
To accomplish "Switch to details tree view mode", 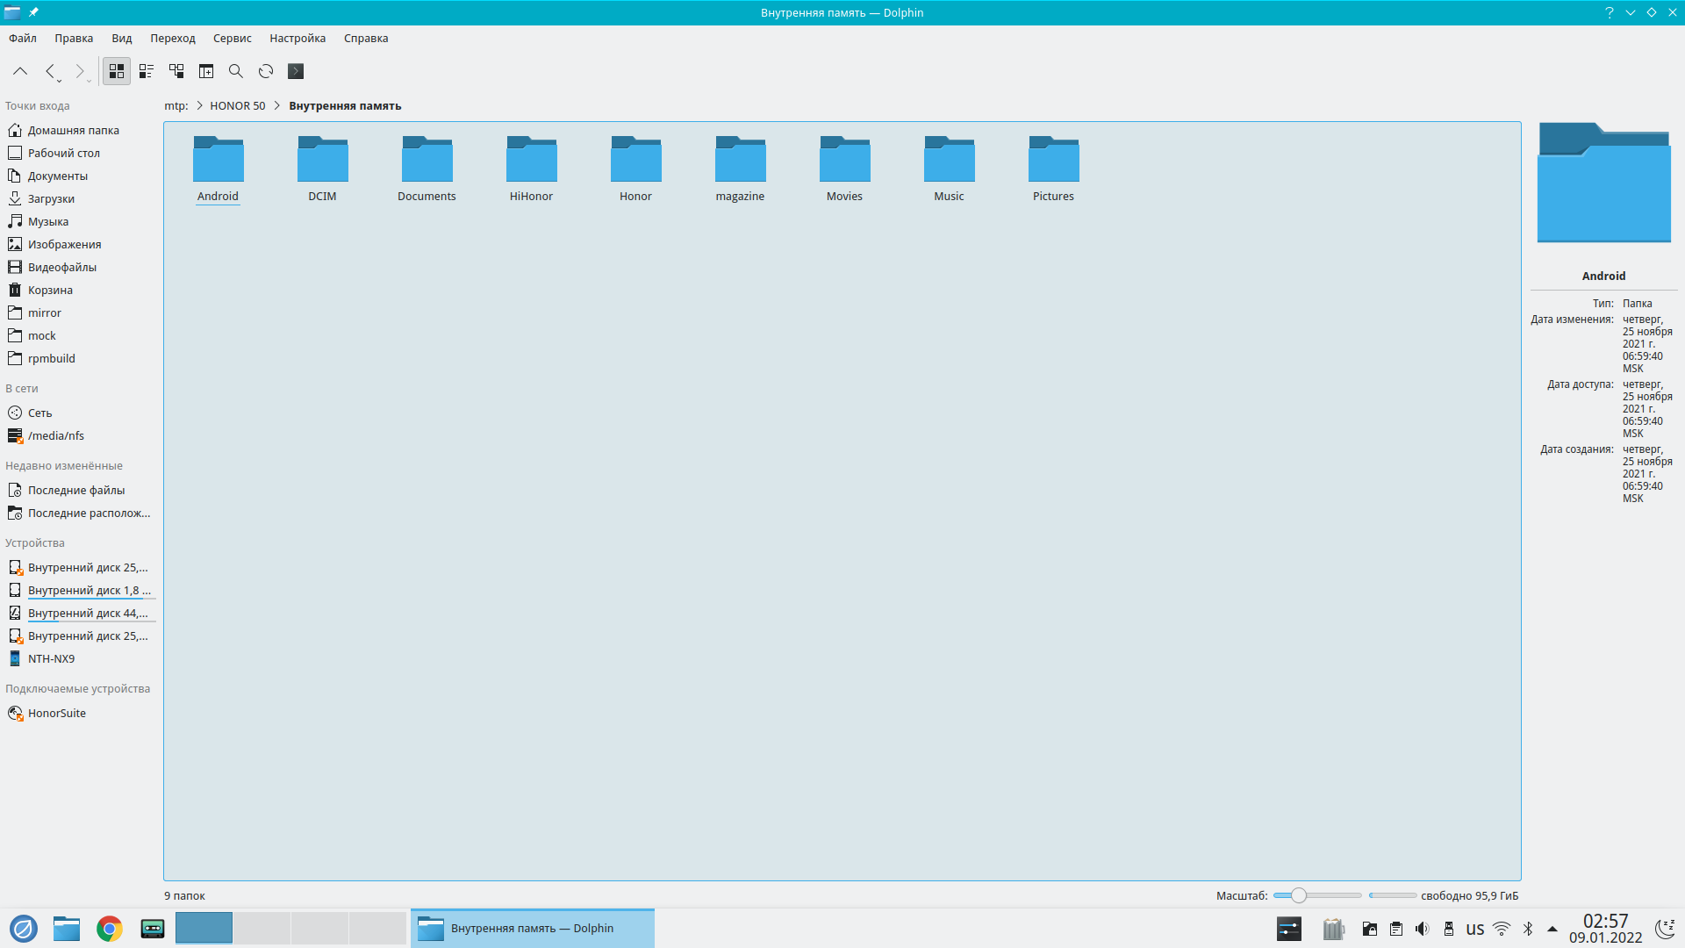I will pyautogui.click(x=176, y=71).
